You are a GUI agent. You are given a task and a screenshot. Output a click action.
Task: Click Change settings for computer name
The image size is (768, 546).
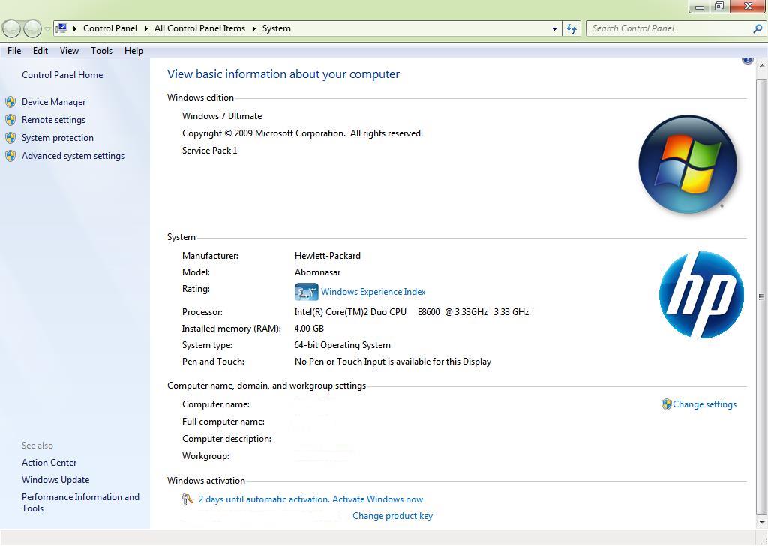(x=704, y=404)
